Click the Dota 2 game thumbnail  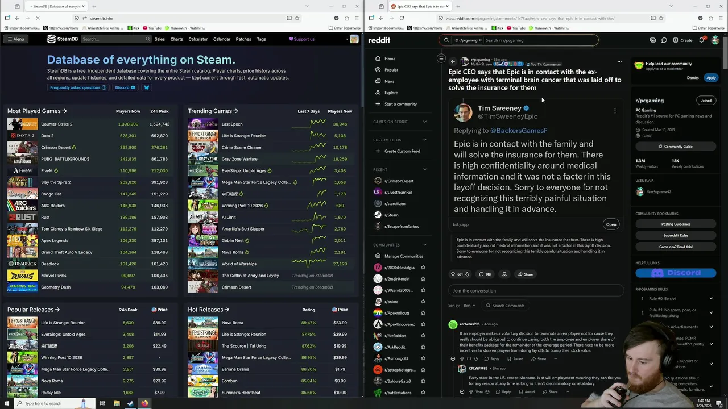point(22,136)
